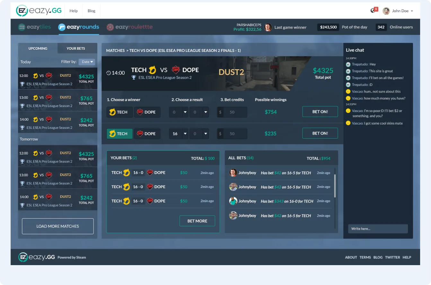The height and width of the screenshot is (285, 431).
Task: Open the score dropdown showing 16
Action: 179,134
